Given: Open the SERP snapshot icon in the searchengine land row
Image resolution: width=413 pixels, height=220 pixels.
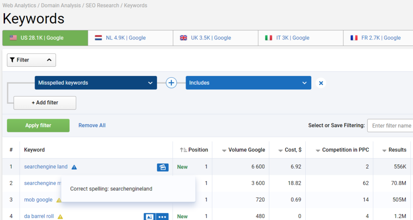Looking at the screenshot, I should pos(163,167).
